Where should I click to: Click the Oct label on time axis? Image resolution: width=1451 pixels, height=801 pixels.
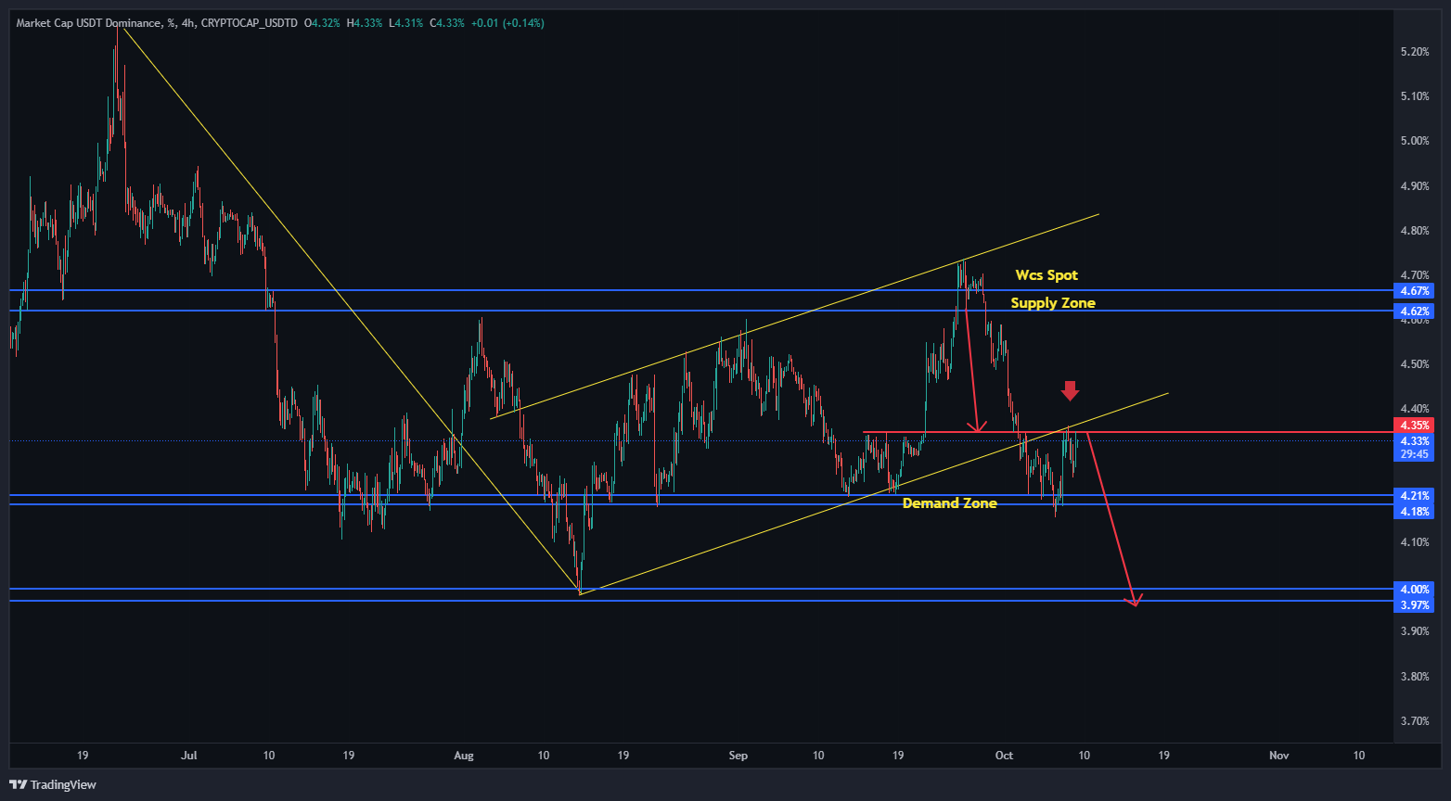[1004, 756]
